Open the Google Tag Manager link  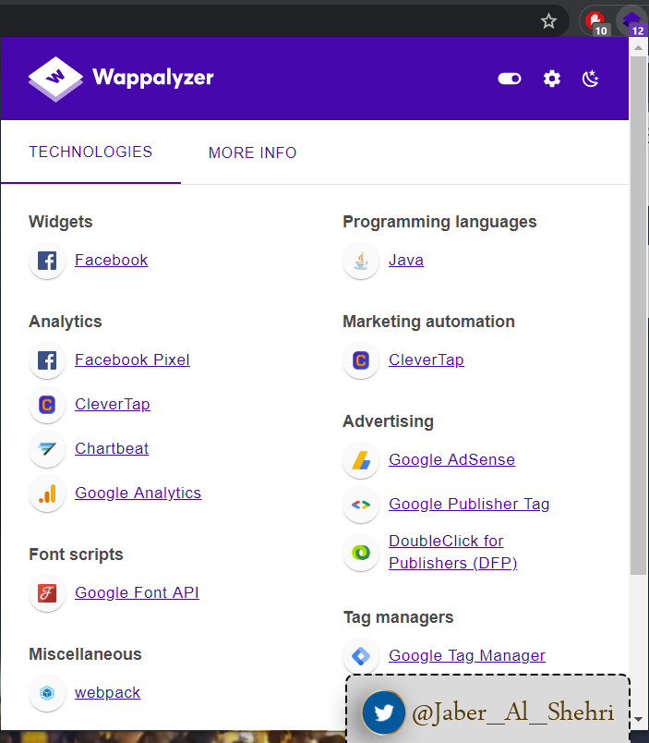tap(467, 656)
